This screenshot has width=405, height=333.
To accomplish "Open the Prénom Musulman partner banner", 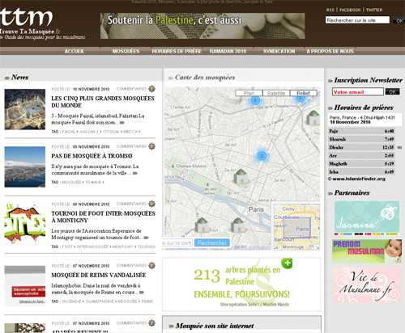I will point(367,251).
